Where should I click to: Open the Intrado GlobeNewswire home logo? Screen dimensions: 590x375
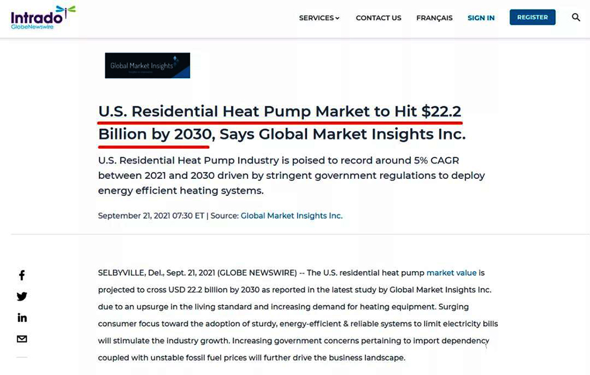[43, 17]
